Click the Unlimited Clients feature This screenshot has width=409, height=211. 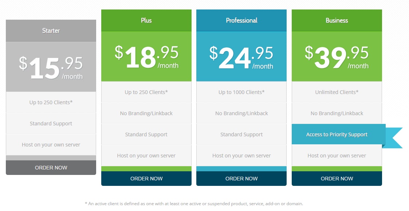point(337,92)
